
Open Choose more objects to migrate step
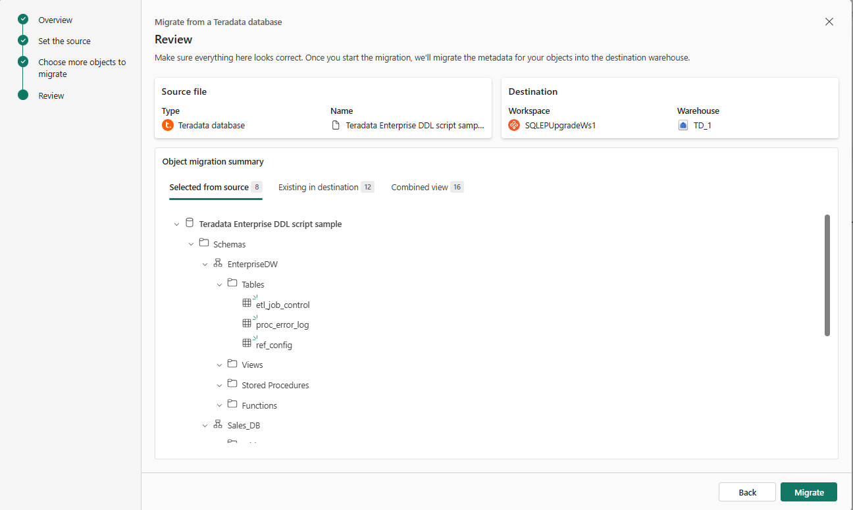click(82, 68)
